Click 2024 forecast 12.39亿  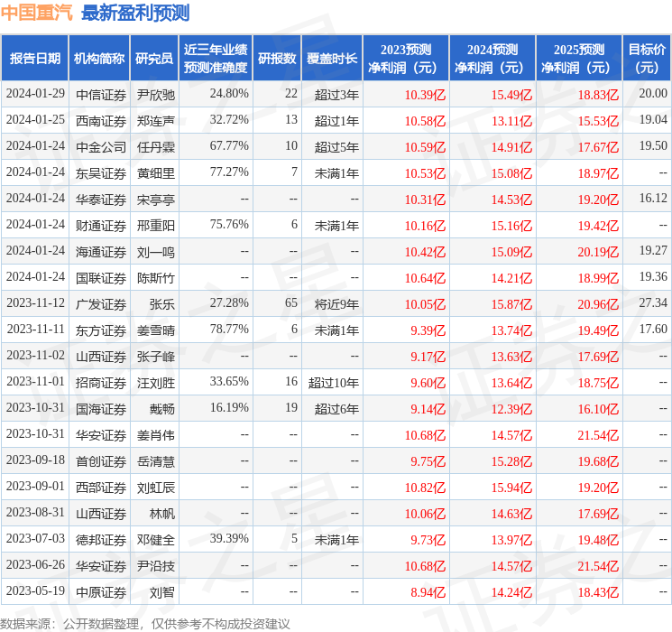coord(511,409)
